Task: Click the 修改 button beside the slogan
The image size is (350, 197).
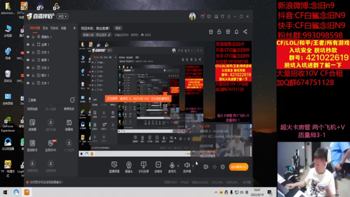Action: (118, 28)
